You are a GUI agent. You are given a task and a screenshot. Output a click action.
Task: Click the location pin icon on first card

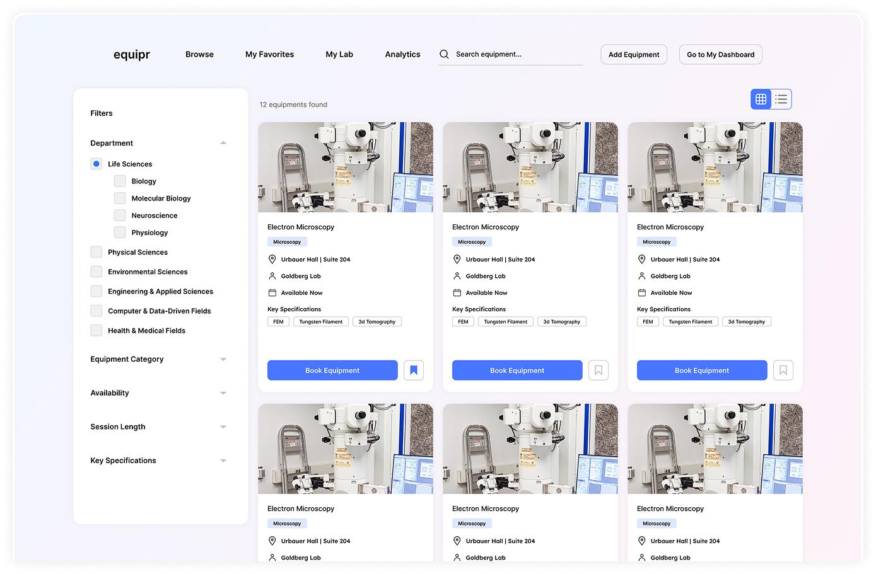coord(272,259)
